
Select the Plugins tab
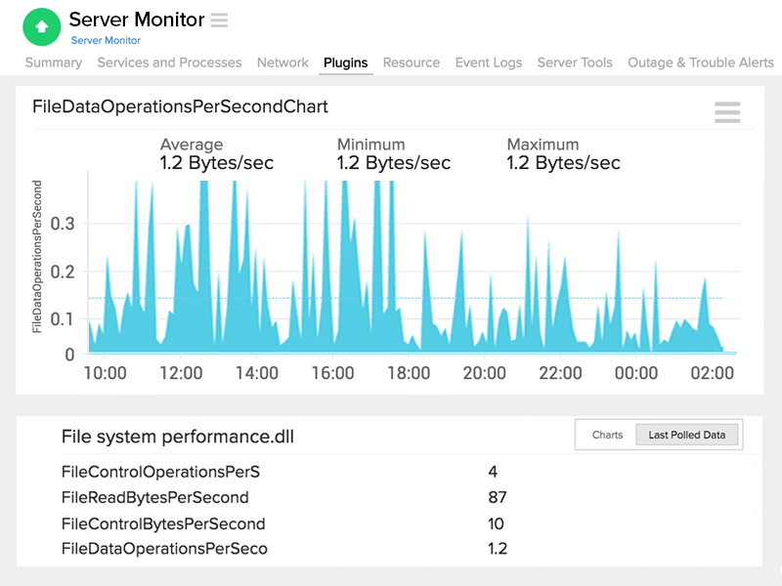pos(345,63)
